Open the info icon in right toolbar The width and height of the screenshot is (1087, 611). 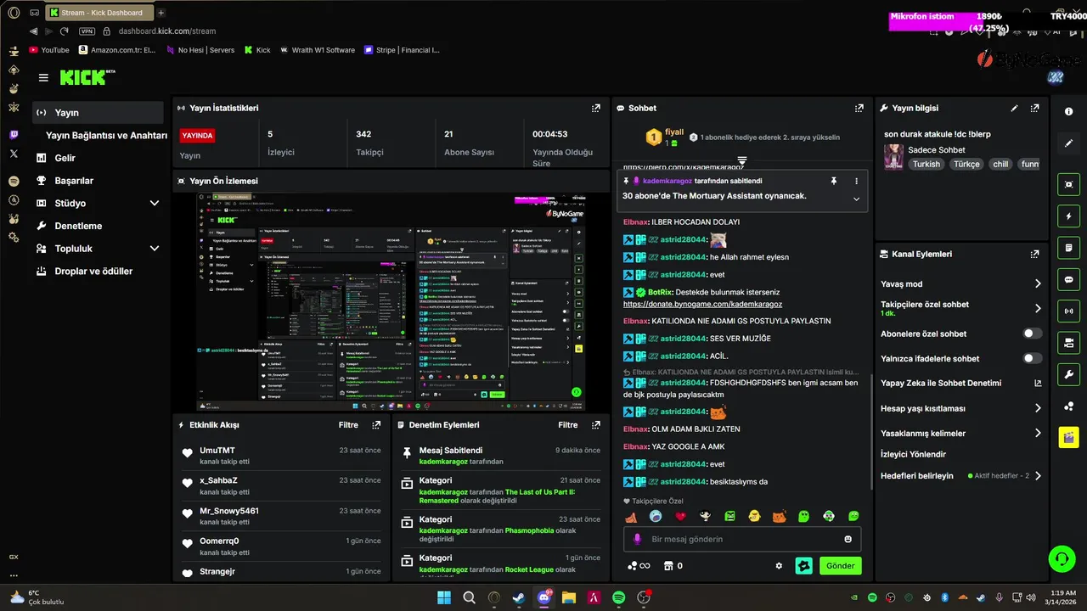[x=1068, y=112]
